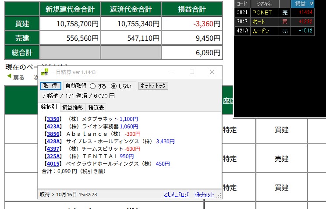Screen dimensions: 326x209
Task: Select the しない auto-fetch radio button
Action: tap(114, 86)
